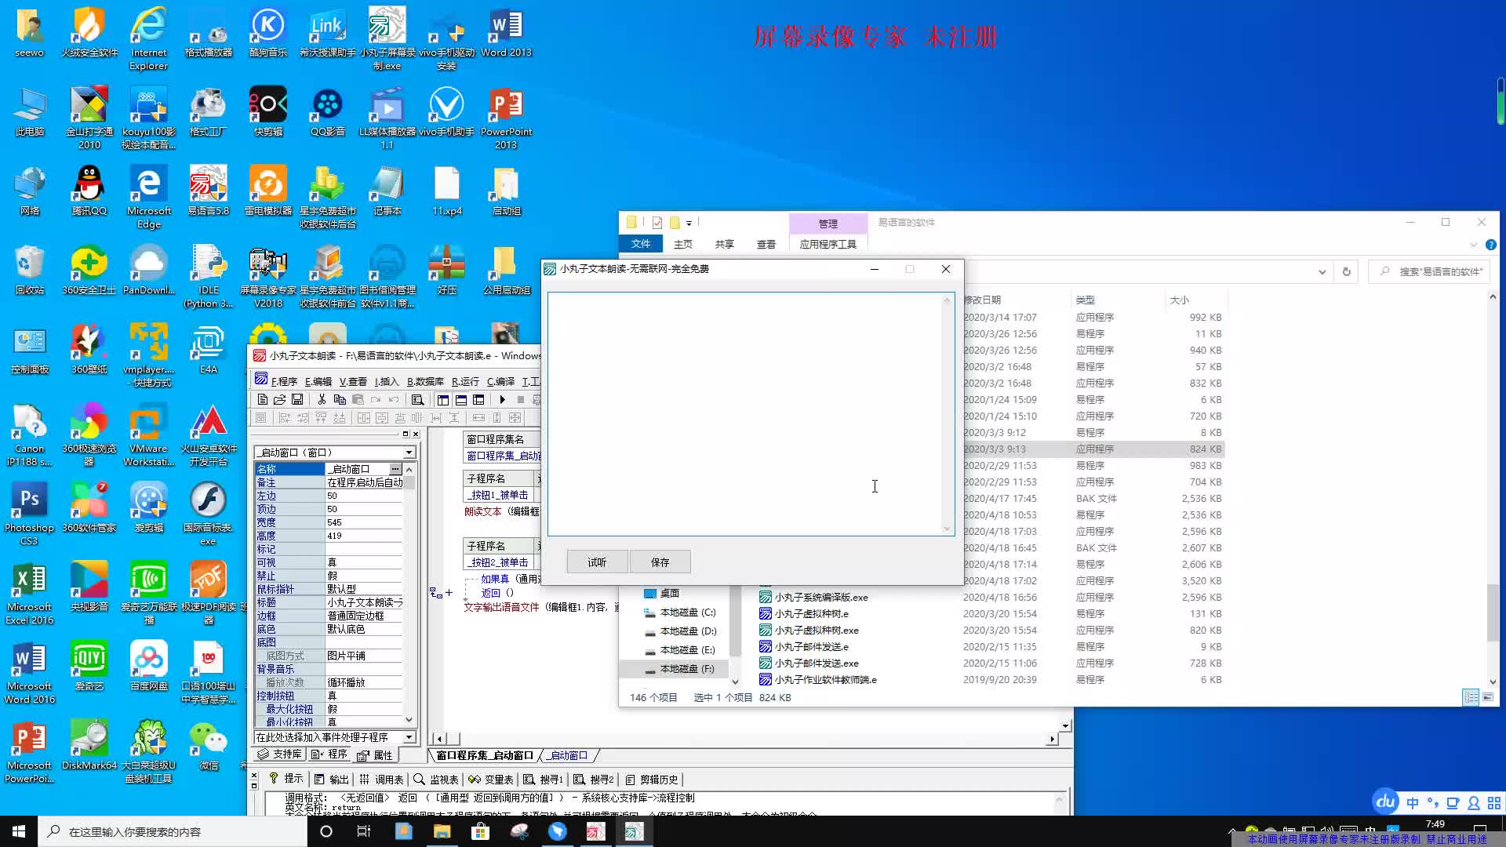
Task: Click the 保存 button
Action: click(x=660, y=562)
